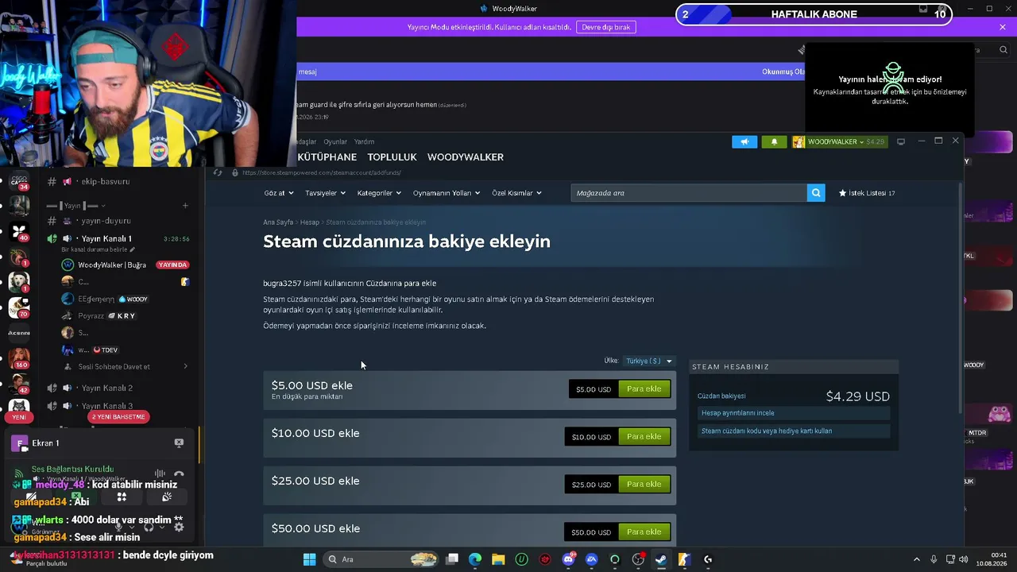This screenshot has width=1017, height=572.
Task: Collapse the Yayın channel category
Action: coord(75,206)
